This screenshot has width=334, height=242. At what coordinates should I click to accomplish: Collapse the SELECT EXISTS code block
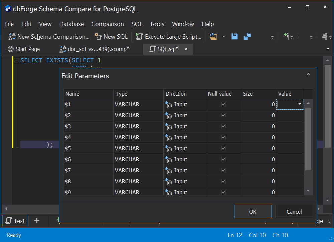pos(16,60)
